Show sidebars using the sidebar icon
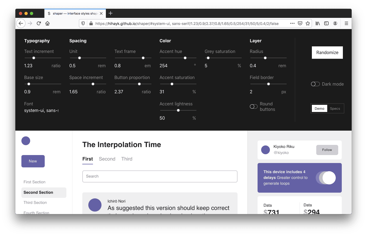 (x=326, y=23)
